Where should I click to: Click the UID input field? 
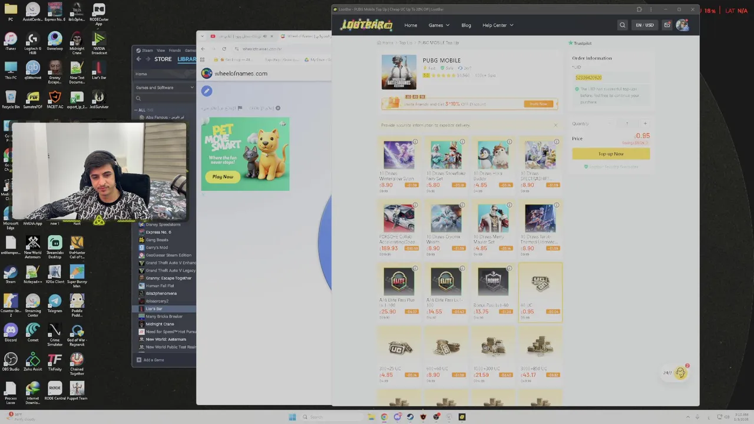(611, 78)
